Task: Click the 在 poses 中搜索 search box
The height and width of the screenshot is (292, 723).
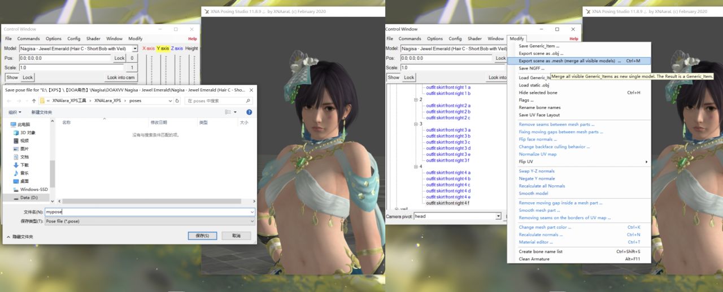Action: [217, 101]
